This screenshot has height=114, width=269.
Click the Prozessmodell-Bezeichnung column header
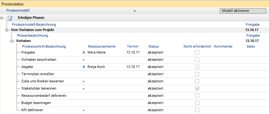[34, 25]
